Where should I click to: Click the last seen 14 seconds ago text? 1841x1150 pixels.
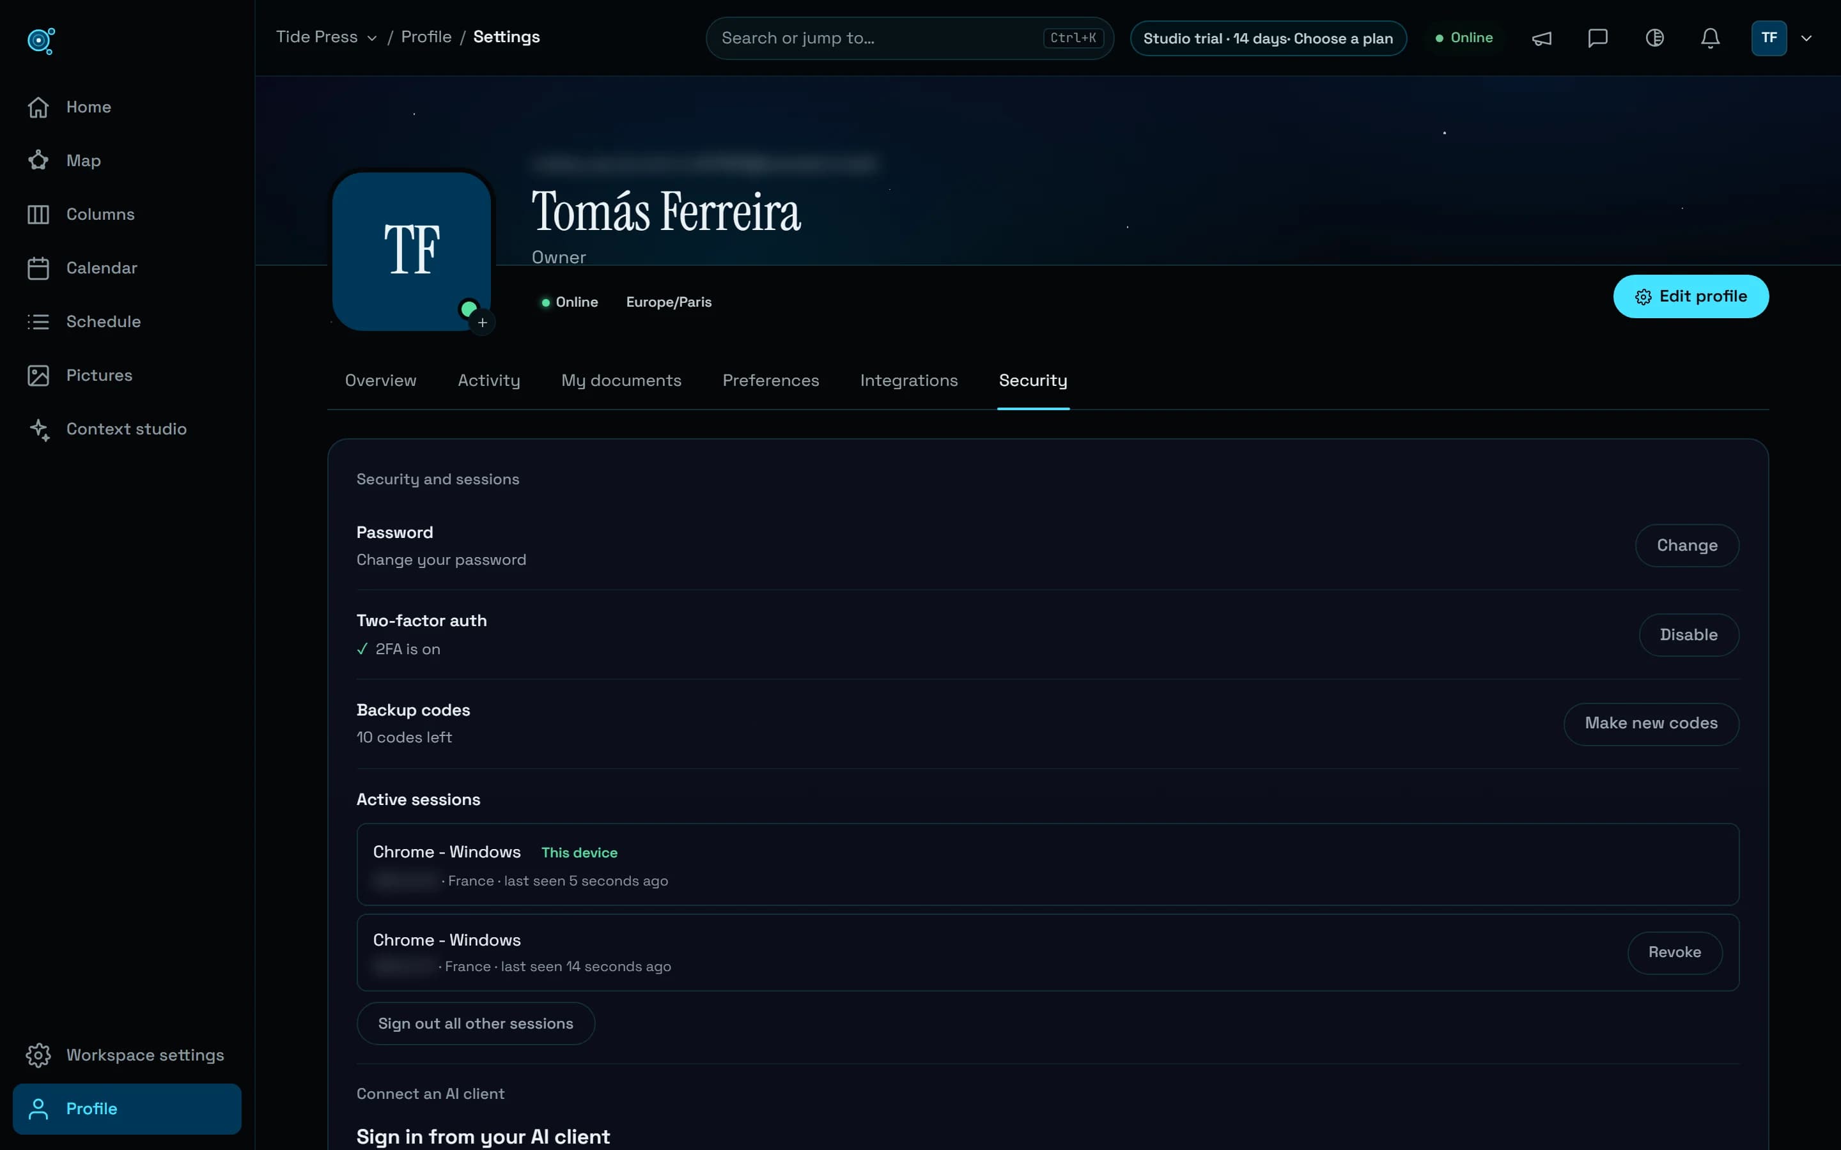click(586, 967)
